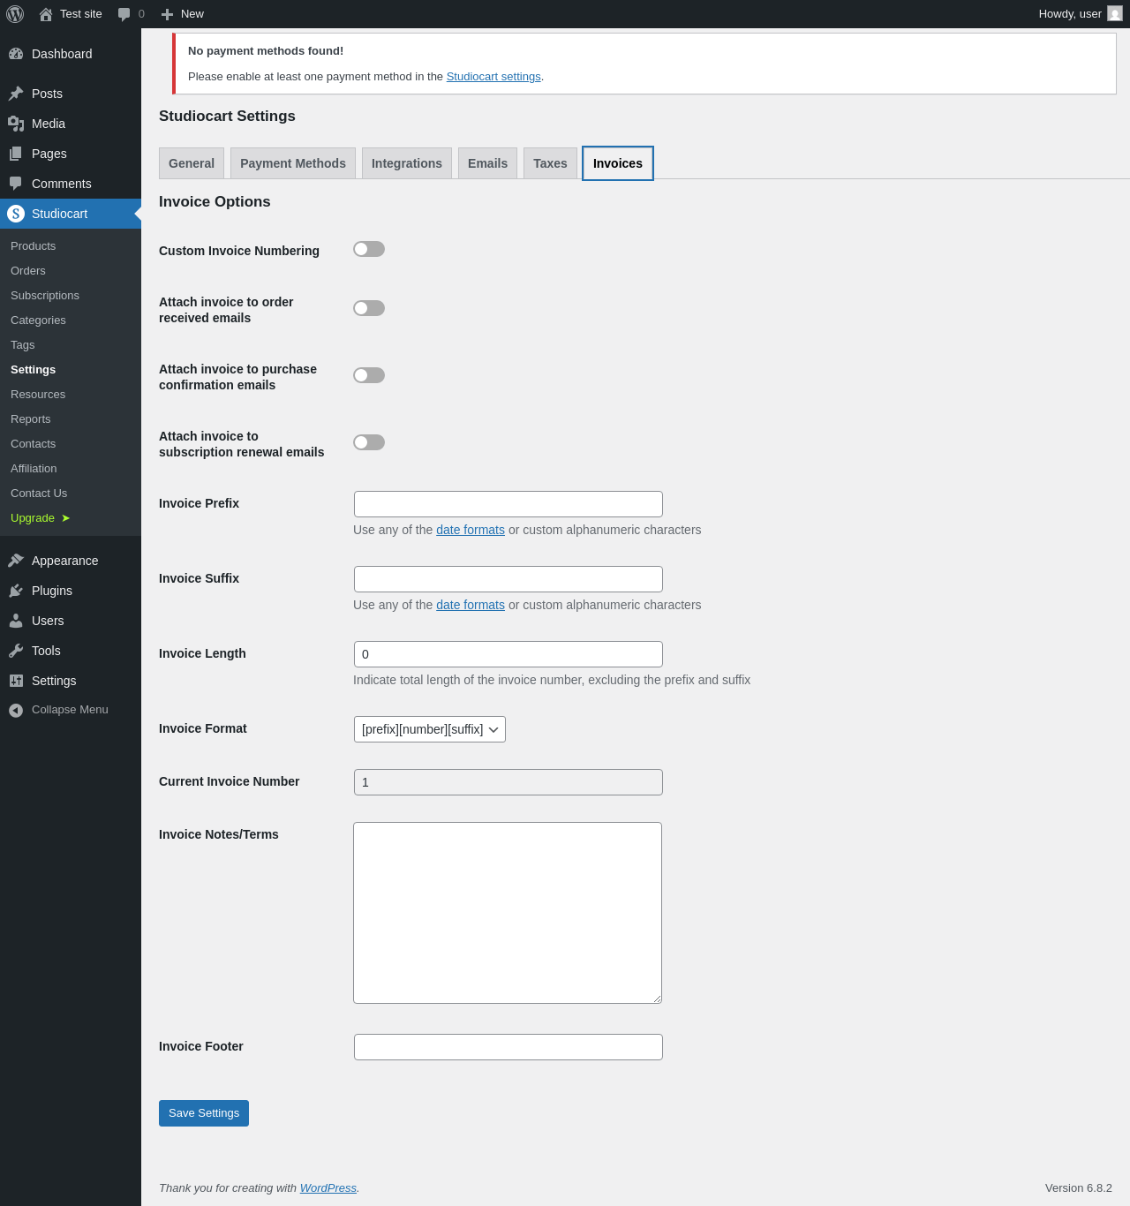Click the Settings sliders icon in sidebar
The width and height of the screenshot is (1130, 1206).
pyautogui.click(x=16, y=681)
